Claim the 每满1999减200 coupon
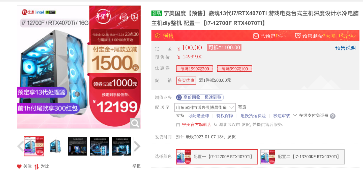363x171 pixels. click(x=195, y=69)
